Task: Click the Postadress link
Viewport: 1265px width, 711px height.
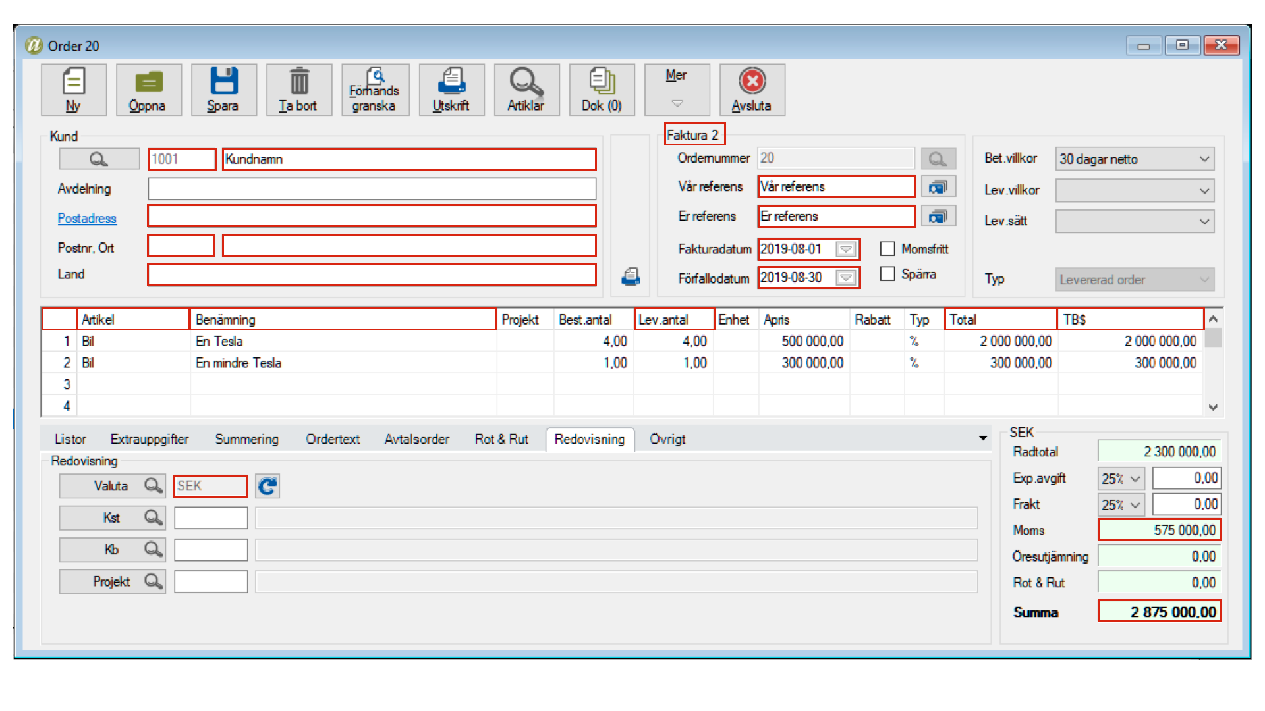Action: tap(87, 219)
